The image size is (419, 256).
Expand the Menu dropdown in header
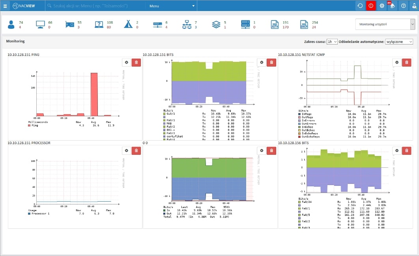(172, 6)
